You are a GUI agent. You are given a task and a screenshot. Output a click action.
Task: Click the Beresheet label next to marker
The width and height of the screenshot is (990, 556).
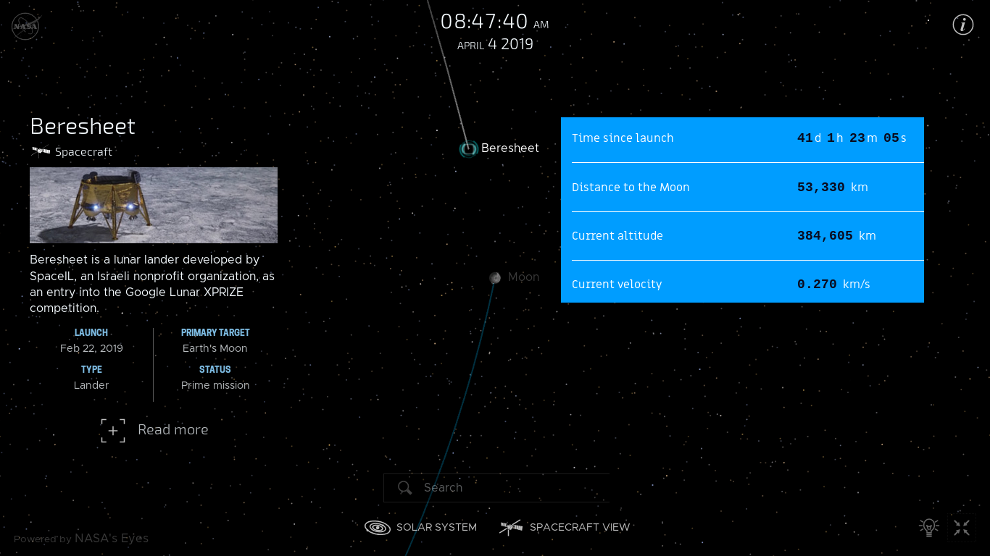[x=510, y=148]
